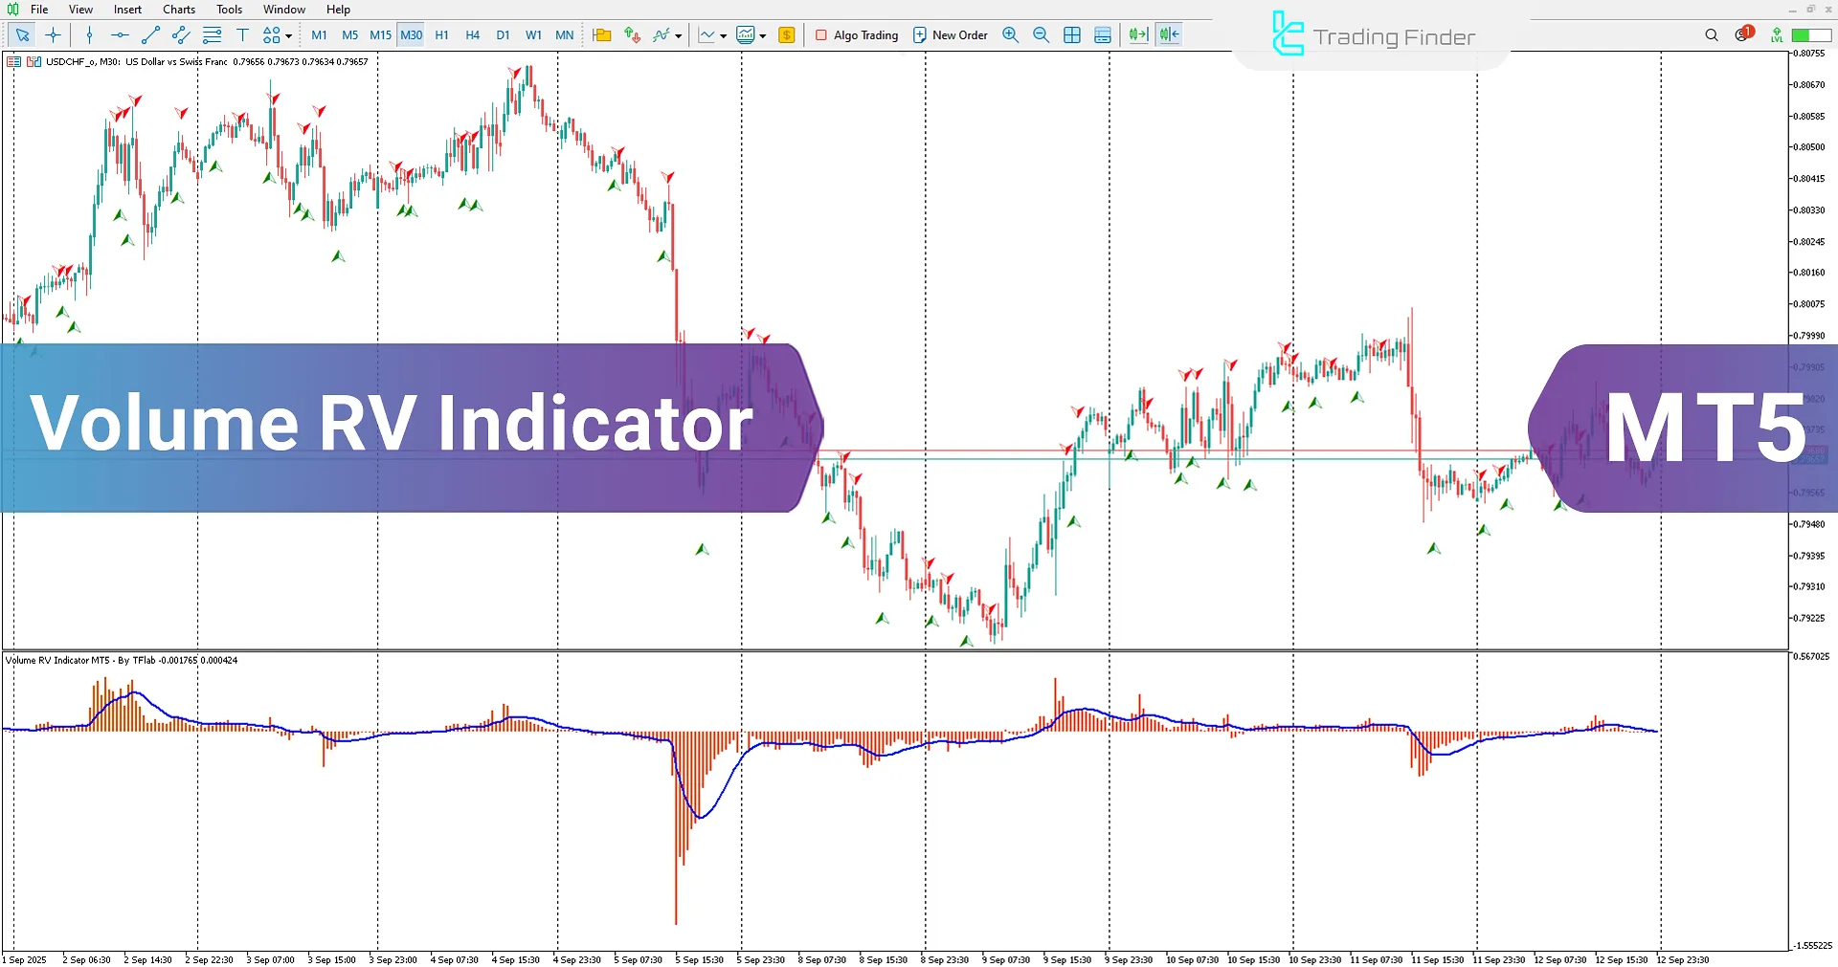Screen dimensions: 1838x967
Task: Select the equidistant channel tool
Action: (181, 35)
